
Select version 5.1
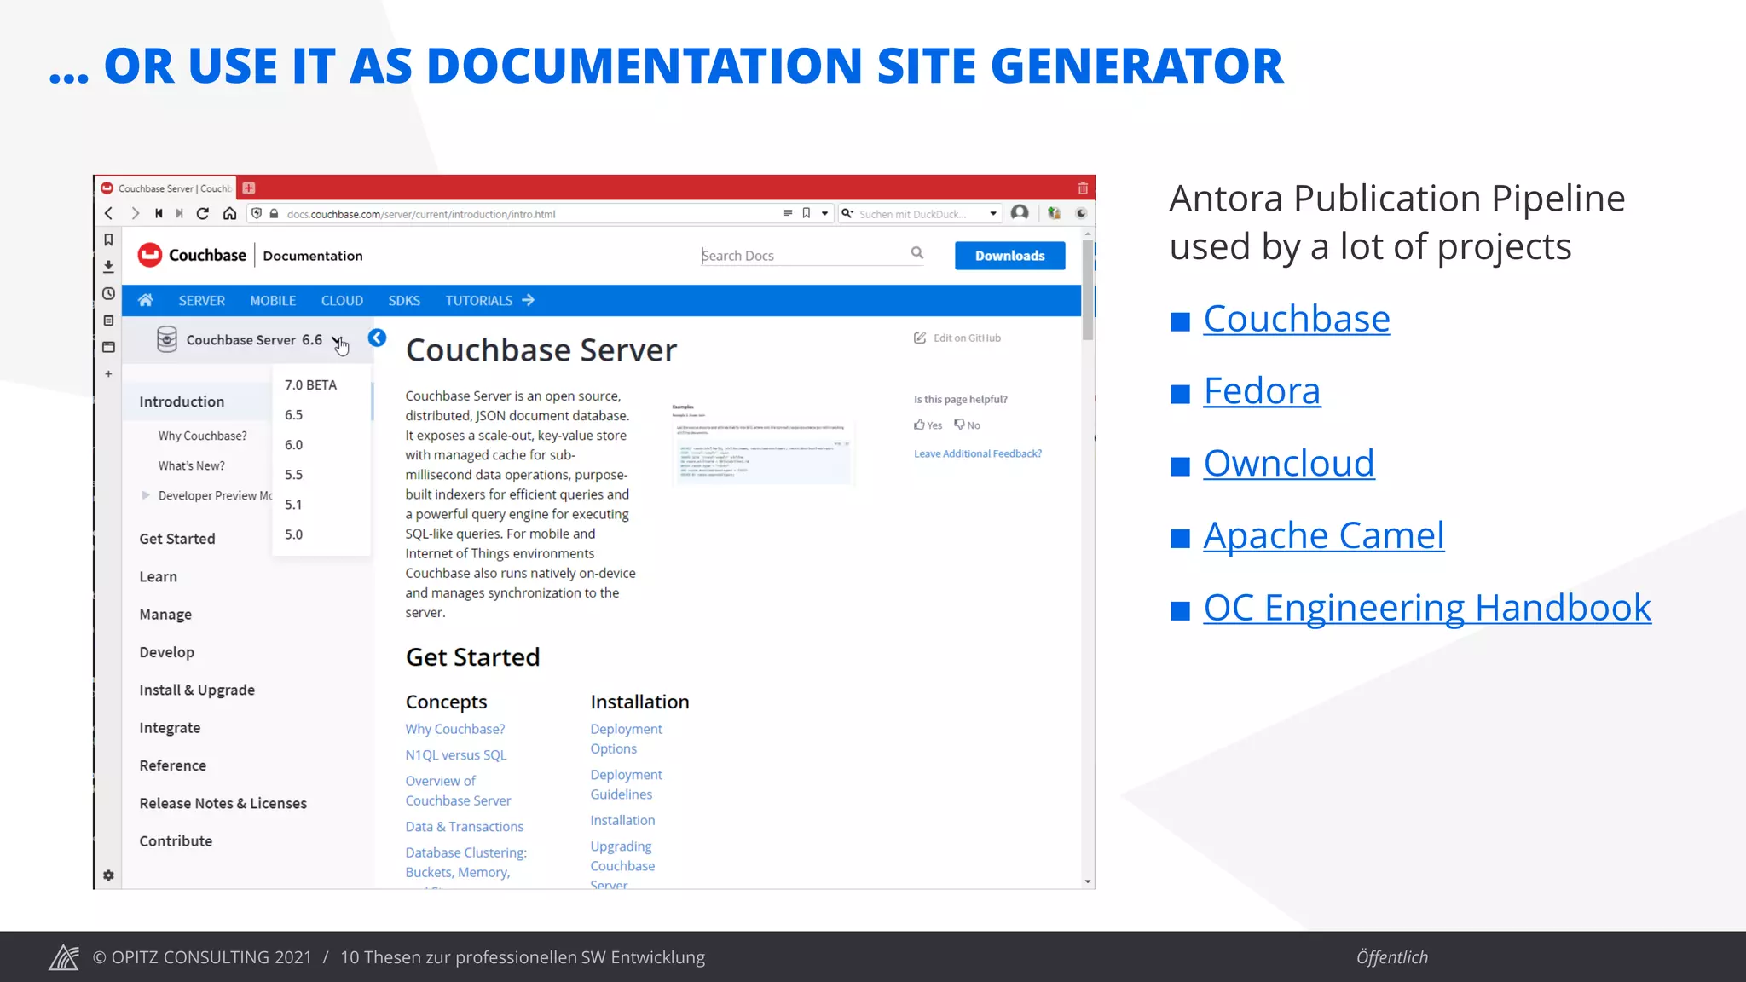[294, 504]
